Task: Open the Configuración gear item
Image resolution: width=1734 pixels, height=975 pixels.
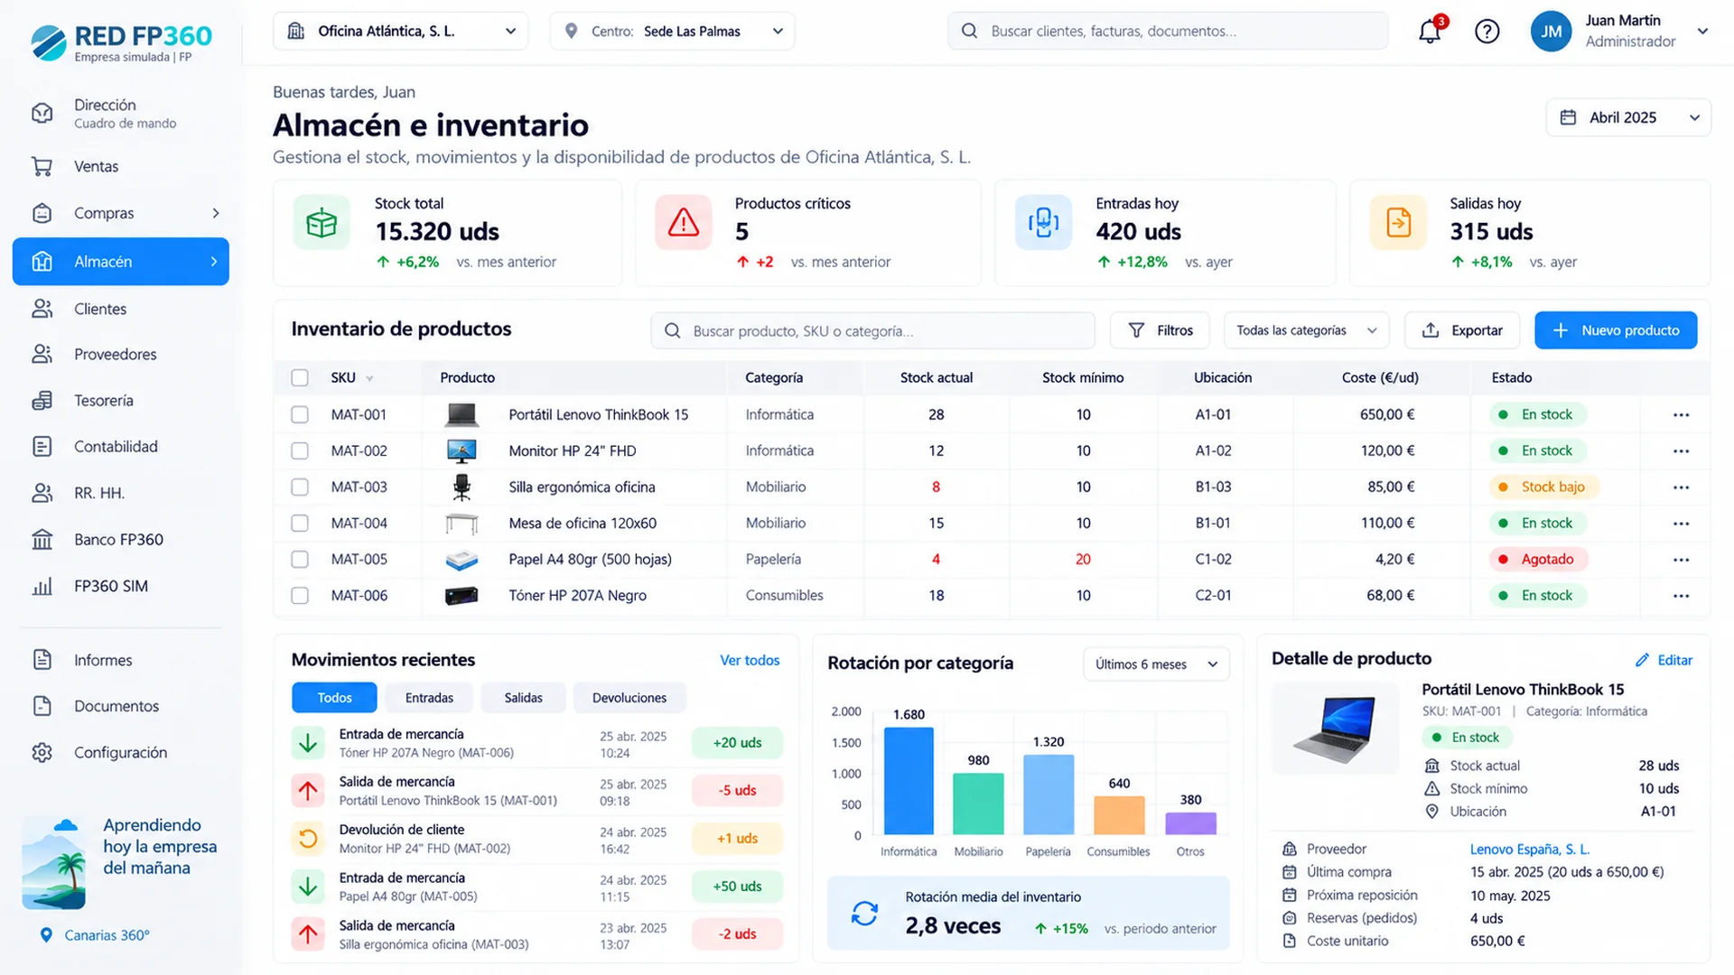Action: pos(121,752)
